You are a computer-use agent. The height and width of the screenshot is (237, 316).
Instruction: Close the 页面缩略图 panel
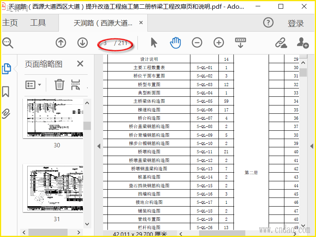[x=80, y=64]
